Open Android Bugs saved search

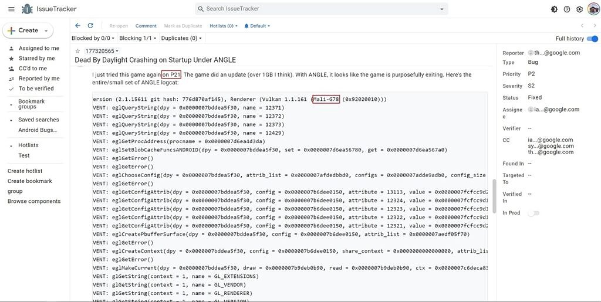38,130
